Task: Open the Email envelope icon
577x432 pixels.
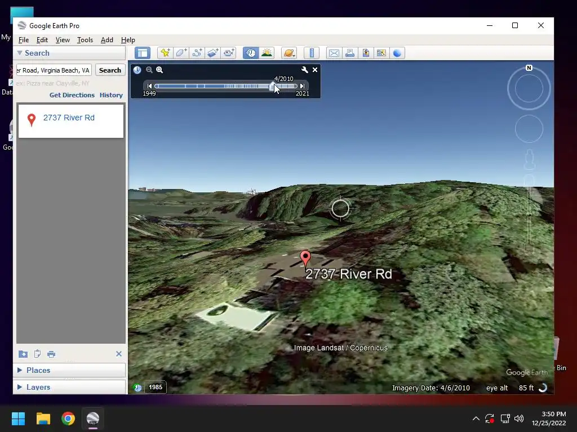Action: (334, 53)
